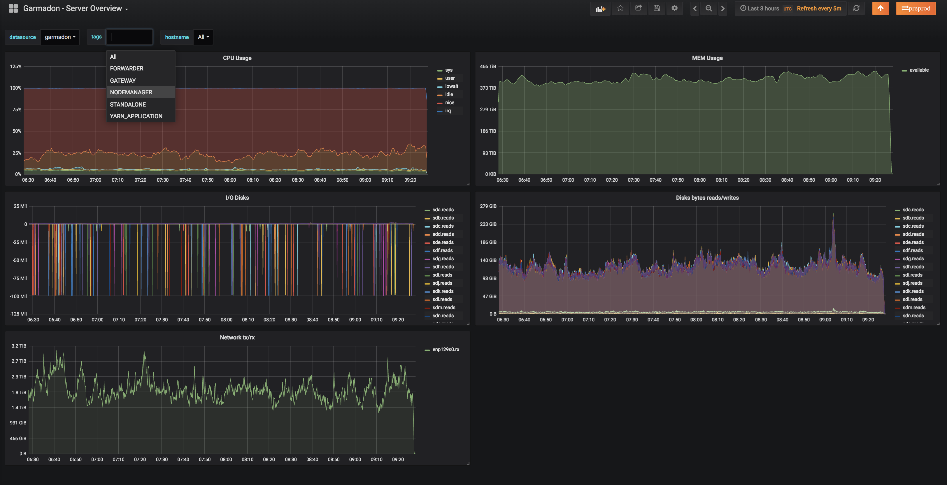Save the dashboard with disk icon

pyautogui.click(x=657, y=8)
